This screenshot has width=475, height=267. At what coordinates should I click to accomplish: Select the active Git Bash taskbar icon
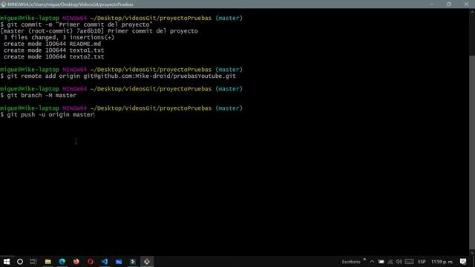click(147, 262)
